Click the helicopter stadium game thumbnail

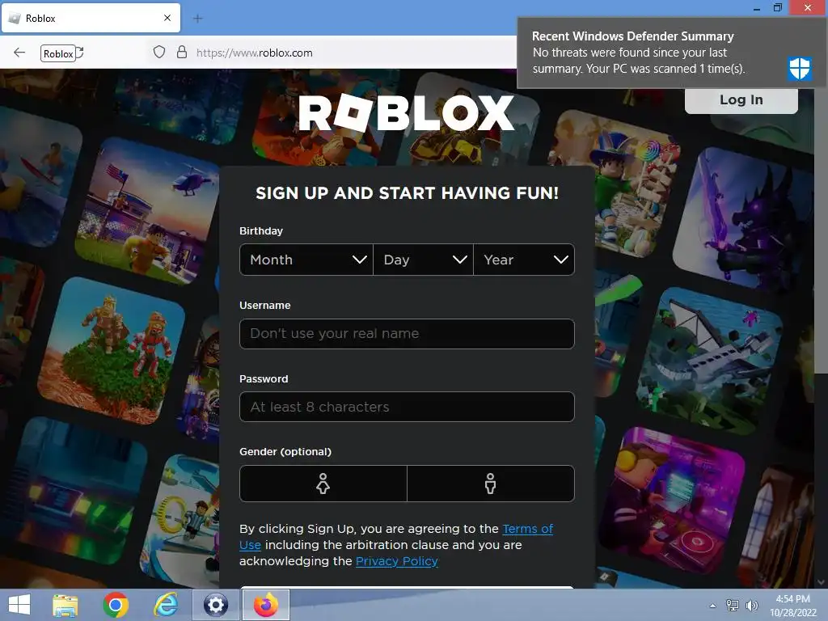click(x=147, y=211)
